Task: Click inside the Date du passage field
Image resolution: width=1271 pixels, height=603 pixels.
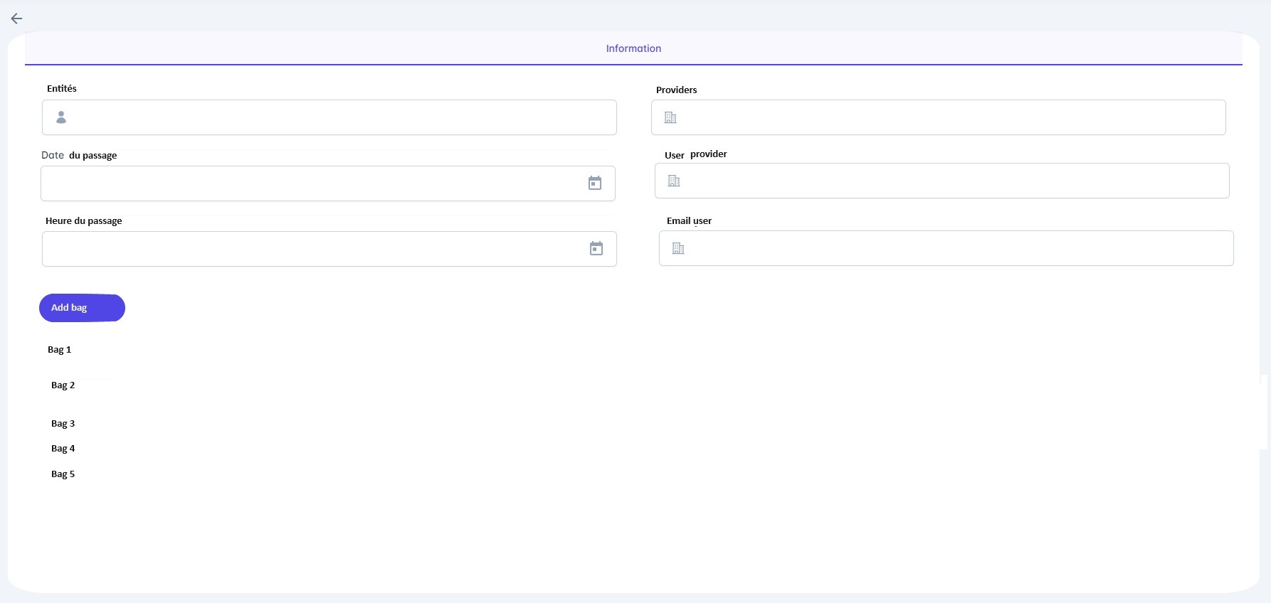Action: coord(313,183)
